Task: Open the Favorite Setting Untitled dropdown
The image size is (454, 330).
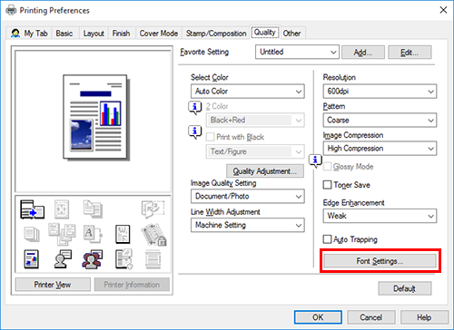Action: click(x=297, y=52)
